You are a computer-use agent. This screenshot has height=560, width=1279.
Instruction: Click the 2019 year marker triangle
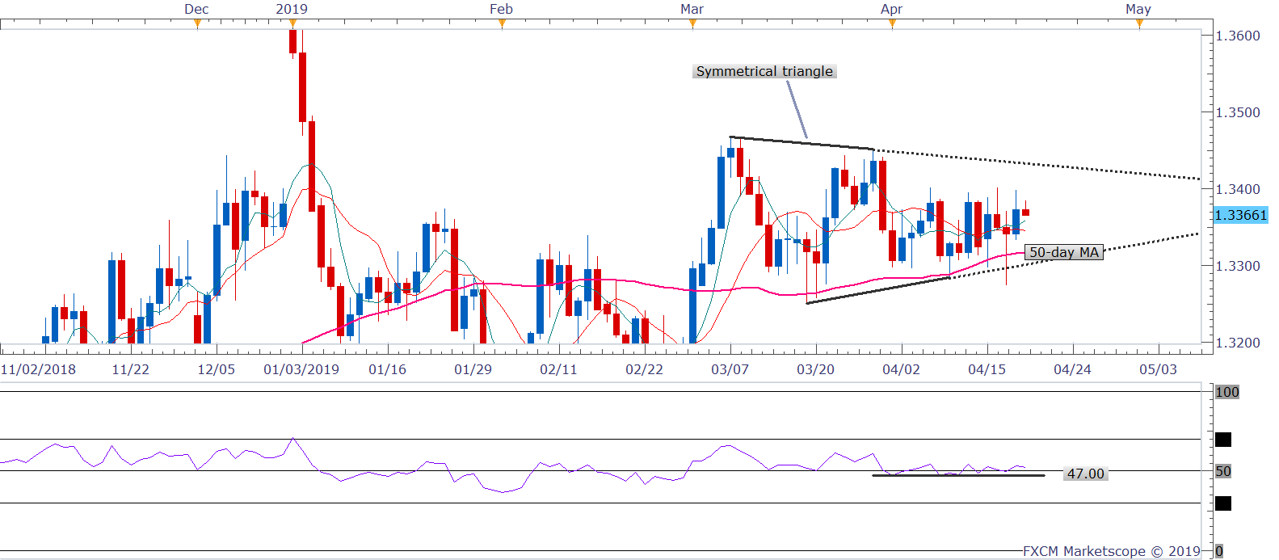tap(292, 23)
